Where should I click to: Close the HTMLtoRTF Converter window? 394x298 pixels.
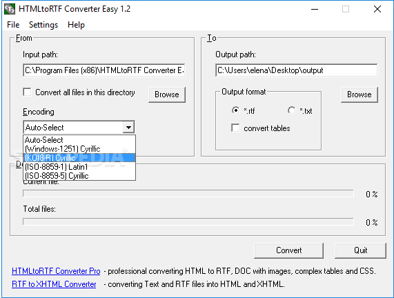pos(377,9)
